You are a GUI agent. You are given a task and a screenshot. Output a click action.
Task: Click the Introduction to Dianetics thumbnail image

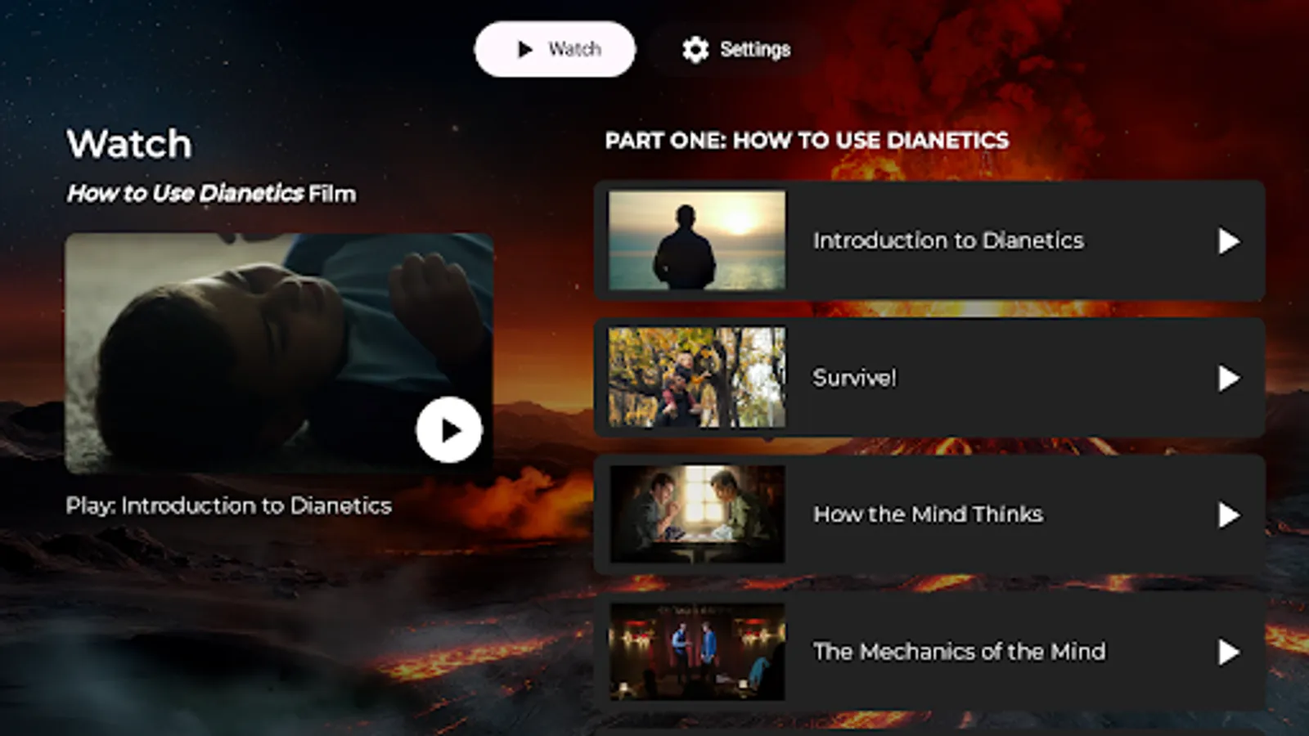pos(696,240)
